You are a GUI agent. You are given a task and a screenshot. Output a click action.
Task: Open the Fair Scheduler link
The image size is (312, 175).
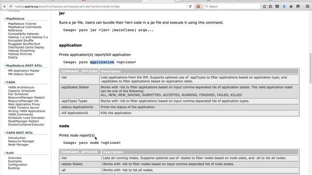[x=18, y=94]
